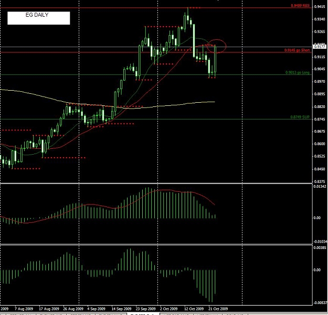Click the 0.9340 price axis value
Viewport: 328px width, 315px height.
320,19
